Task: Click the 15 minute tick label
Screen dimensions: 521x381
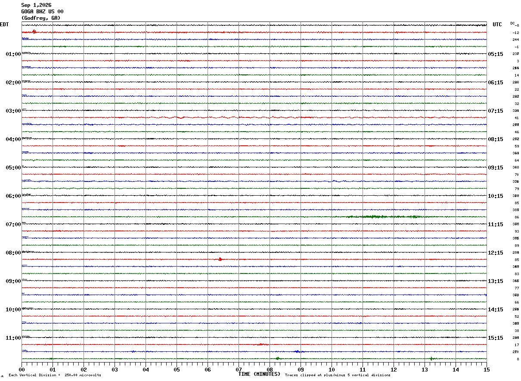Action: [x=487, y=369]
